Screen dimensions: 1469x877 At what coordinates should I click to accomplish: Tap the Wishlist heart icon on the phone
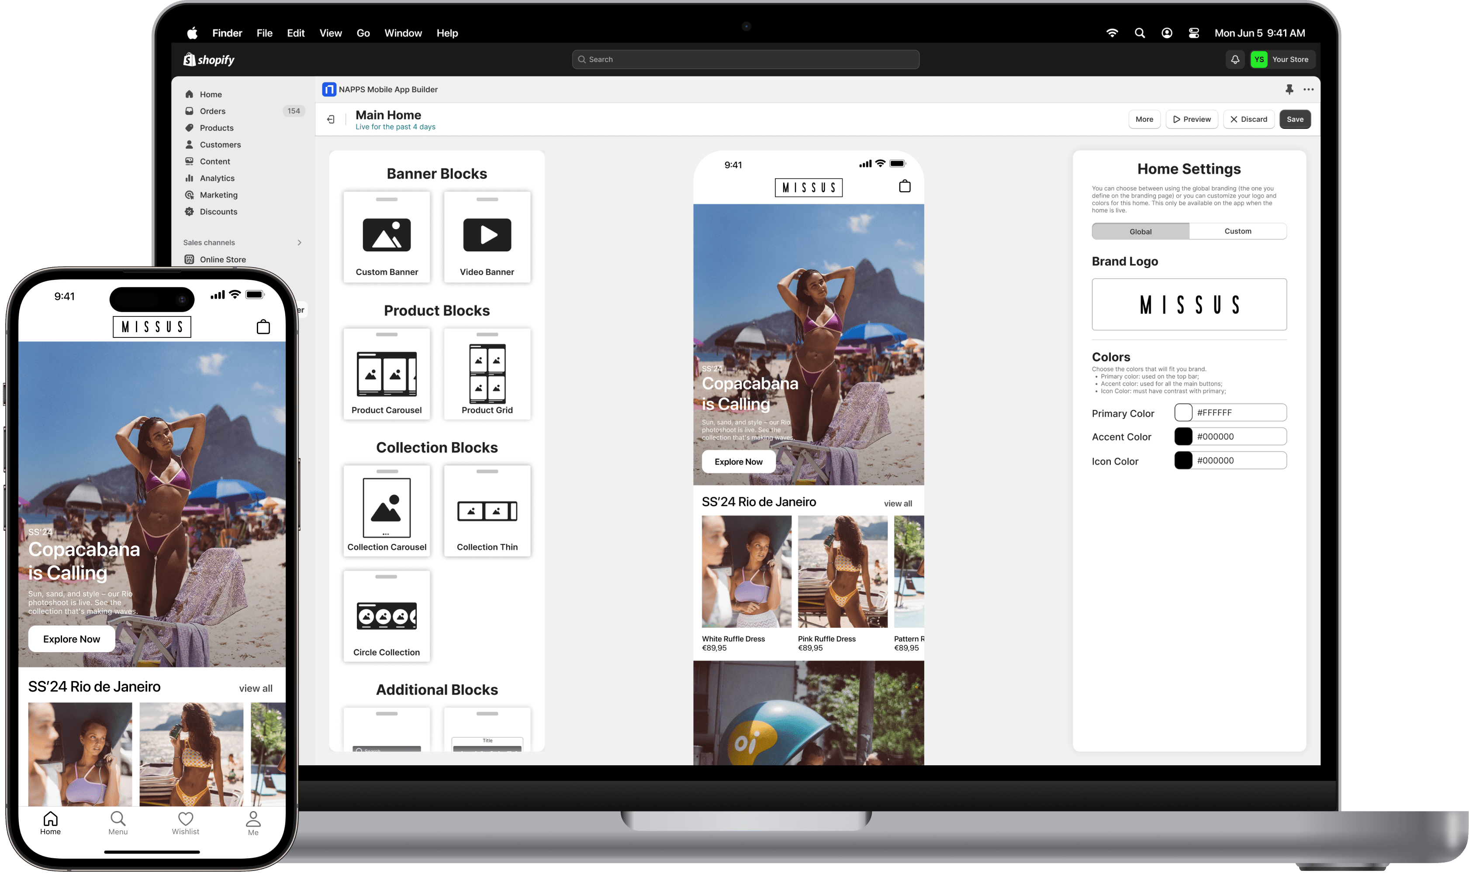186,819
